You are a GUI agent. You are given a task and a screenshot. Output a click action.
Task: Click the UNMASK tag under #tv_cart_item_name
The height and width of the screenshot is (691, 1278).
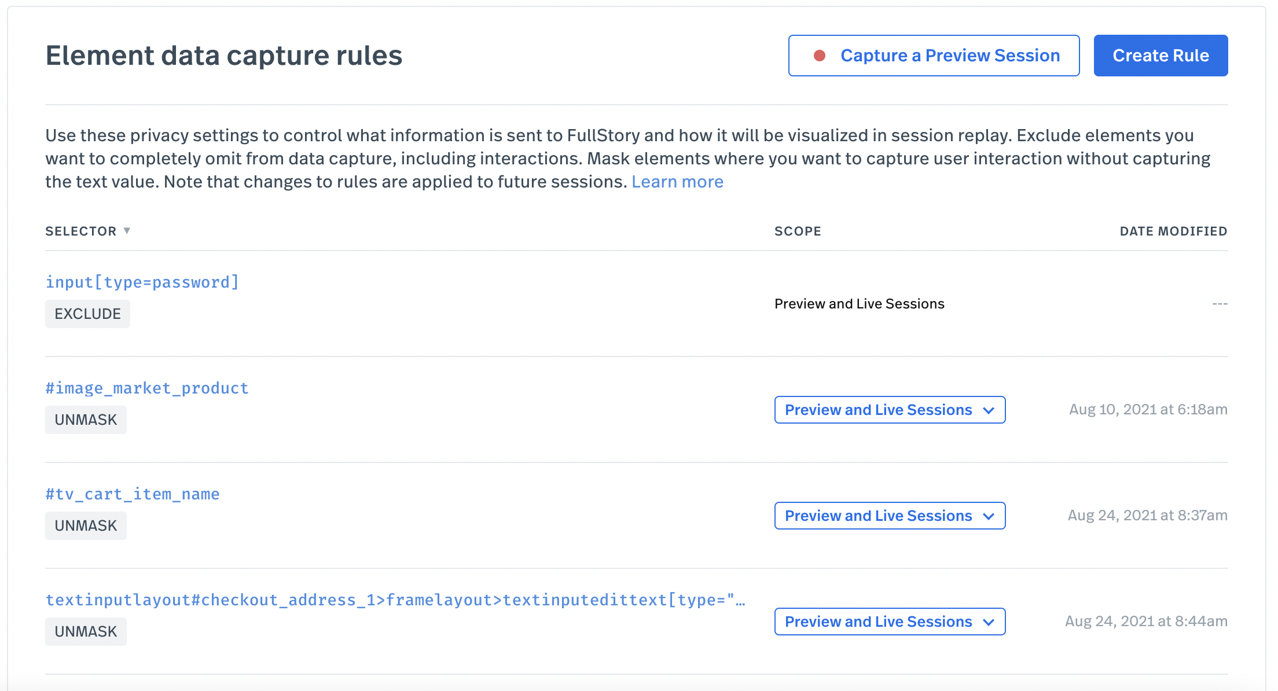(x=86, y=525)
